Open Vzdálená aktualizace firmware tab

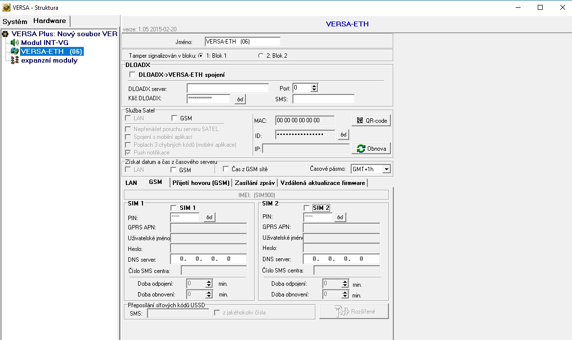coord(322,182)
